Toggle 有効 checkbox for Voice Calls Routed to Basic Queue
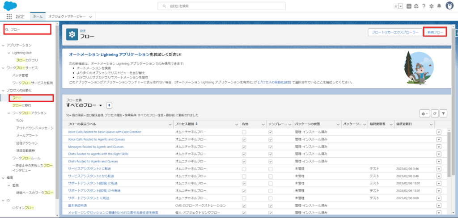 (x=244, y=132)
